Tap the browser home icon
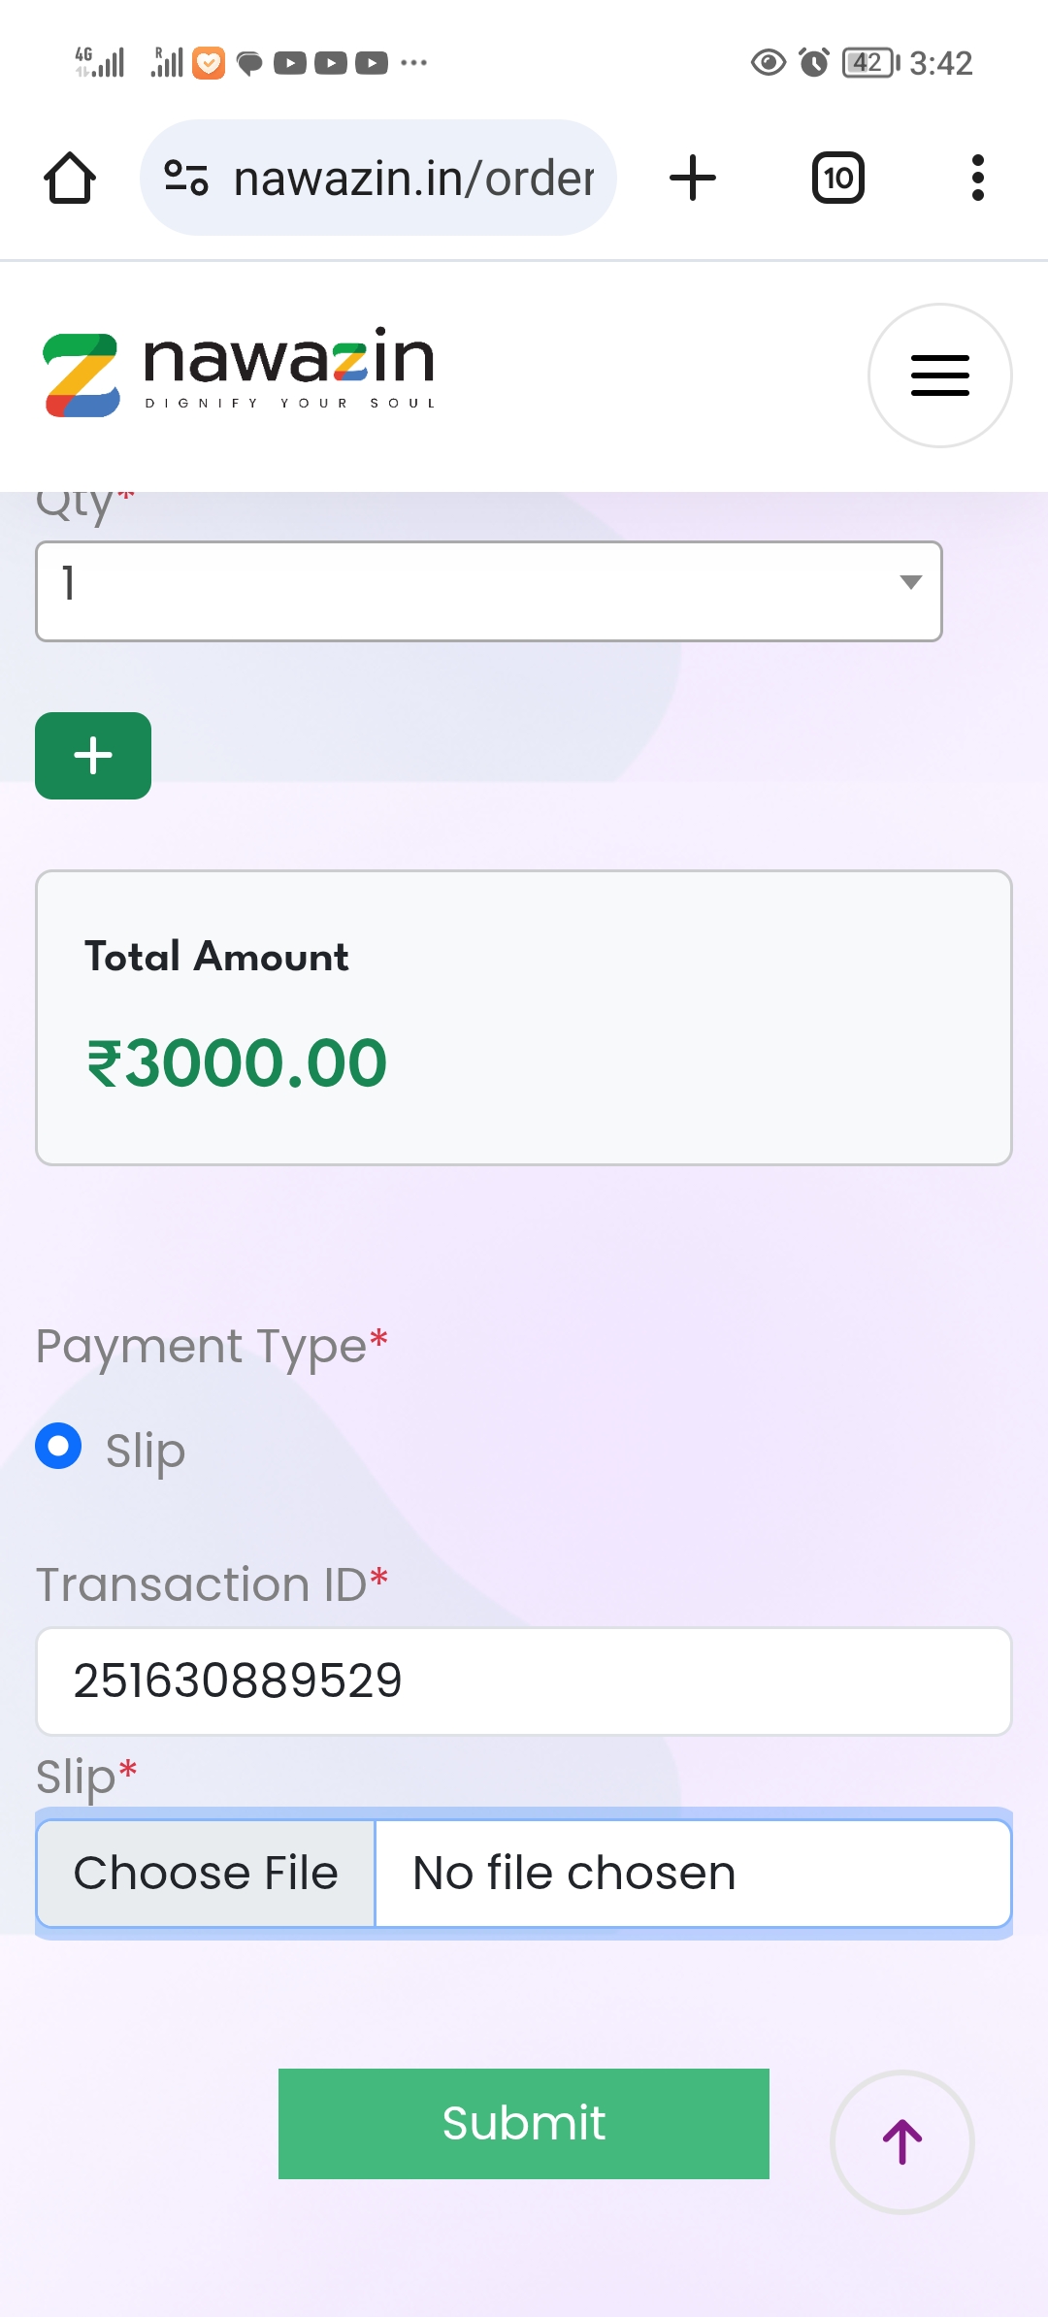The image size is (1048, 2317). tap(70, 179)
